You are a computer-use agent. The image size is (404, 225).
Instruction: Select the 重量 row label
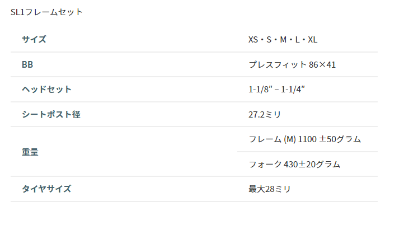30,152
